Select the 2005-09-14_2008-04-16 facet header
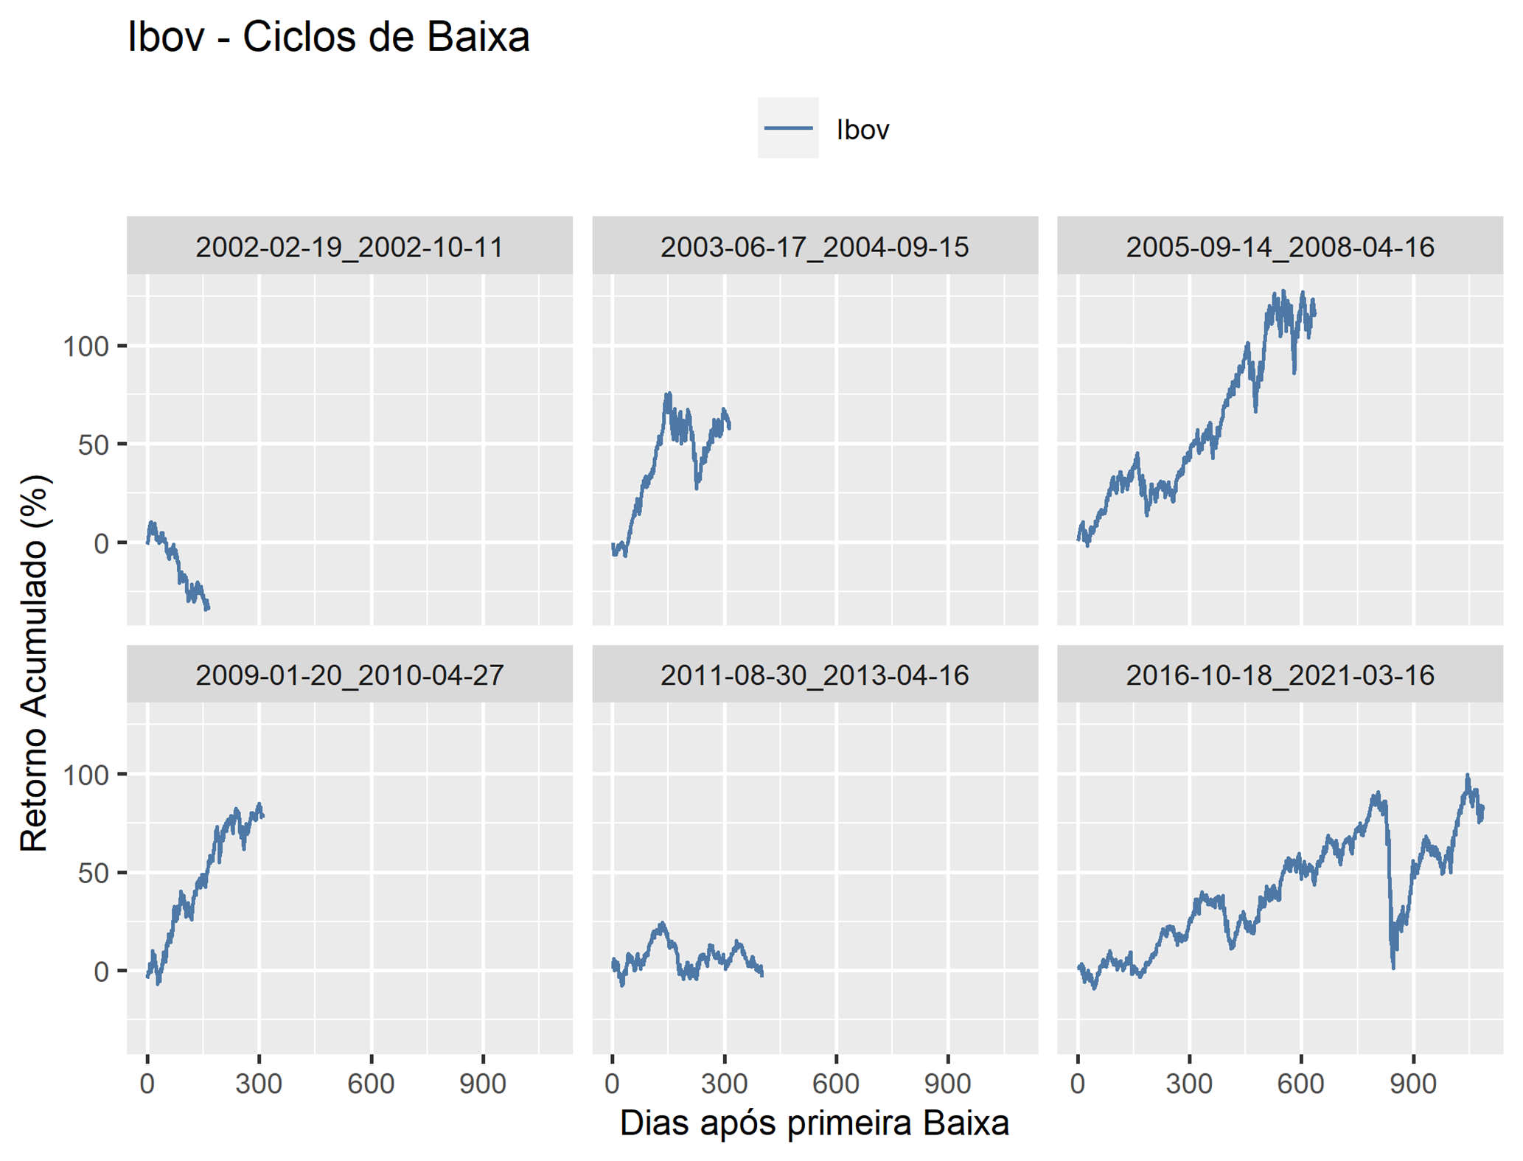The image size is (1523, 1161). click(1280, 246)
